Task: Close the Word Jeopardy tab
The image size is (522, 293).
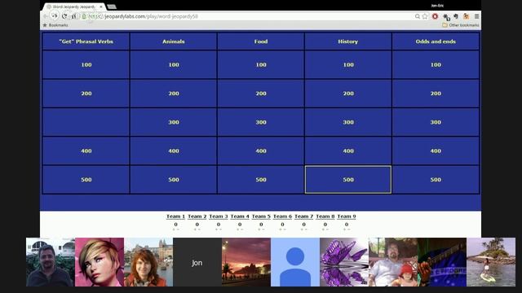Action: 101,7
